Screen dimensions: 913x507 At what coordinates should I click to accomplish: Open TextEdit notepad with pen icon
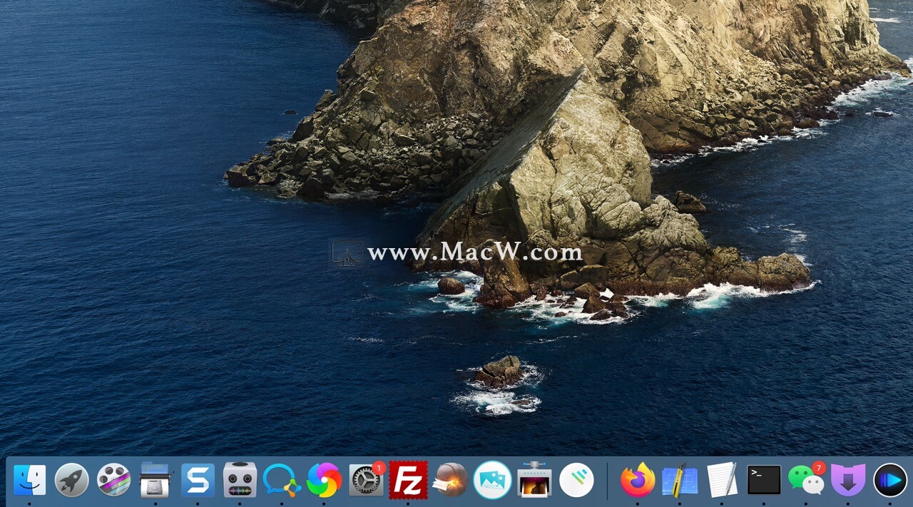(722, 480)
